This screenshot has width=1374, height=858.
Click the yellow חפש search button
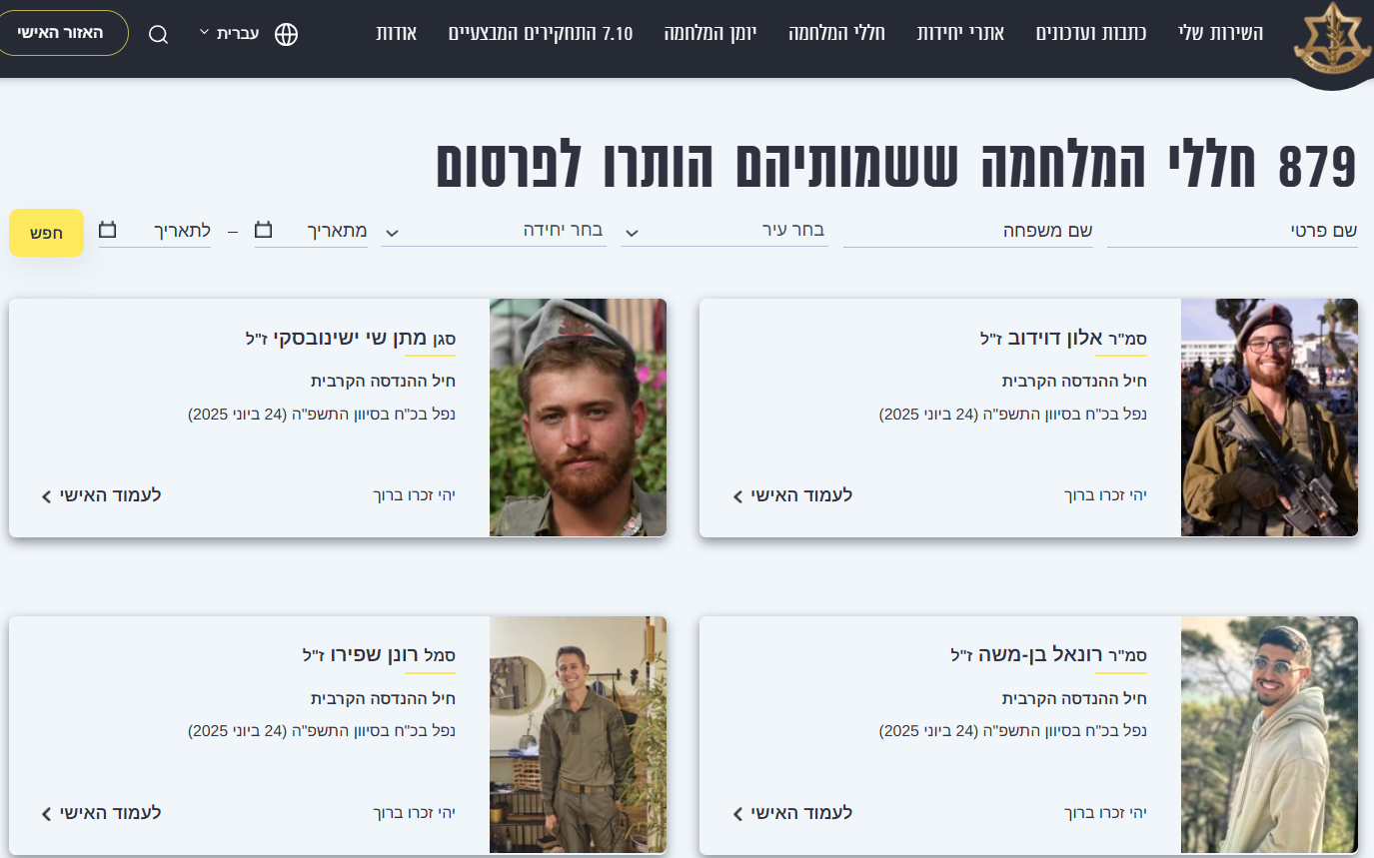[46, 233]
